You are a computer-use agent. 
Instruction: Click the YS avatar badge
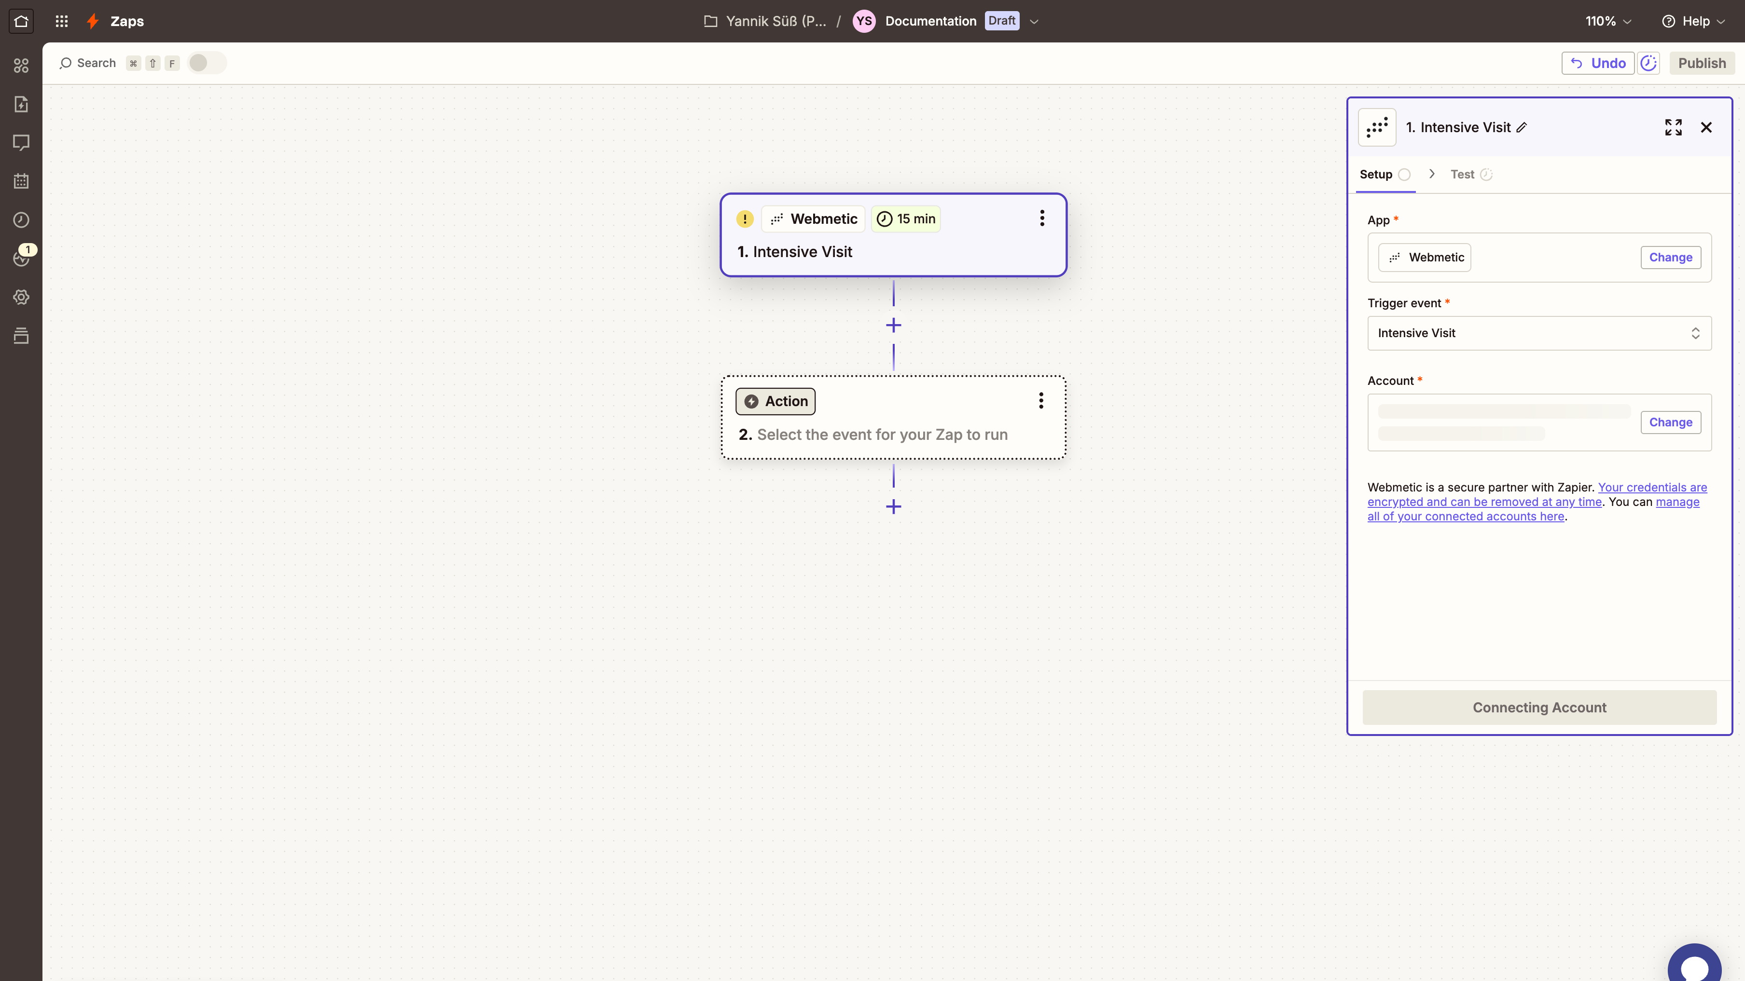864,21
